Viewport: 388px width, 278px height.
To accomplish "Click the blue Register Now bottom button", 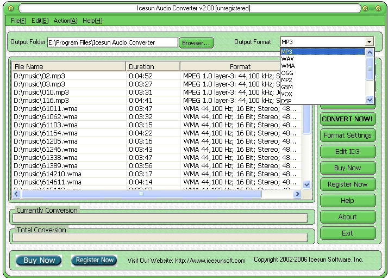I will (94, 260).
